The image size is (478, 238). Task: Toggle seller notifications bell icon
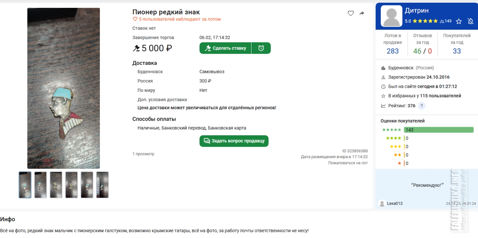click(470, 21)
